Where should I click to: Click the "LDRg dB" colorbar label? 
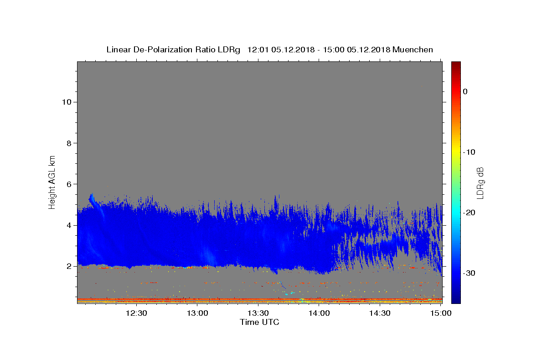[x=480, y=183]
